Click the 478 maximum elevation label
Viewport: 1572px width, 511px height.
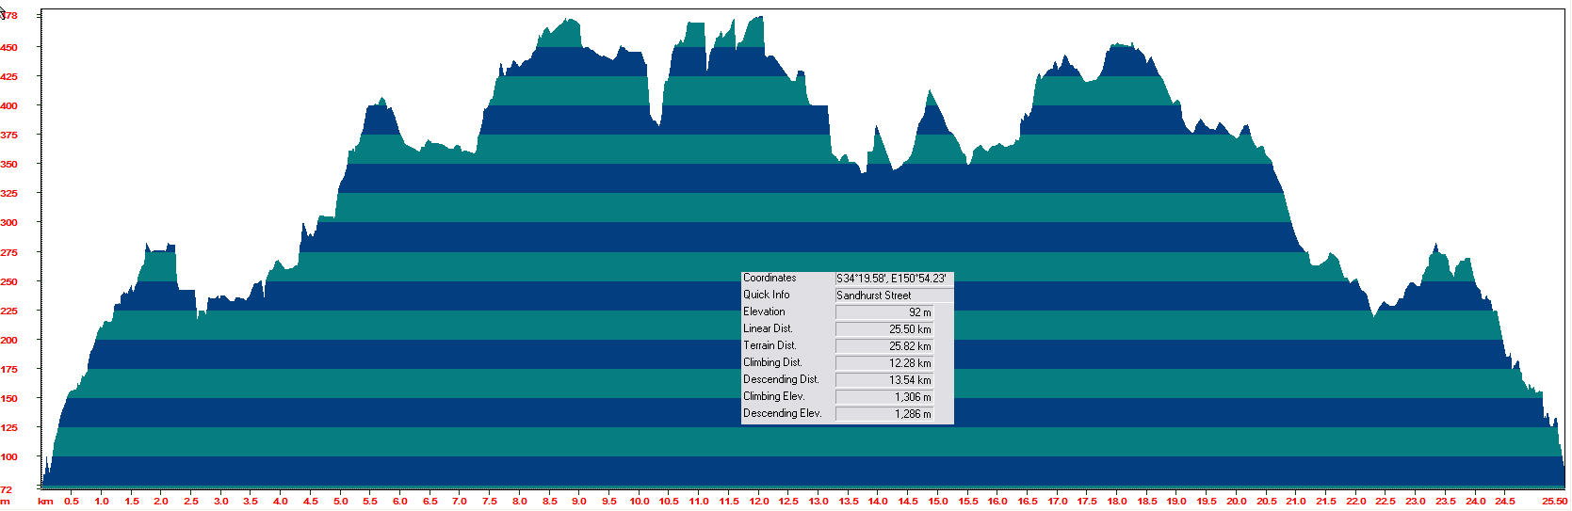[x=8, y=16]
